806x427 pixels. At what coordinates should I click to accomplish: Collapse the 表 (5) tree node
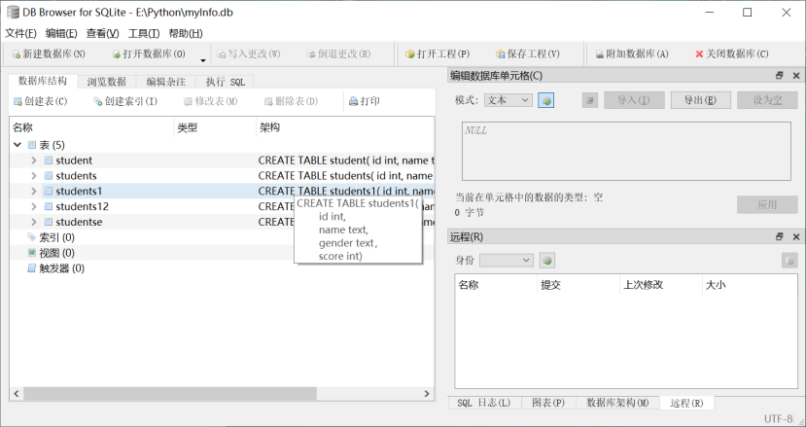point(18,145)
